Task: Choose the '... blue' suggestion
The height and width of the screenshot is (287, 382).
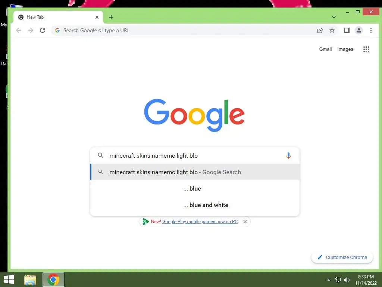Action: click(x=195, y=189)
